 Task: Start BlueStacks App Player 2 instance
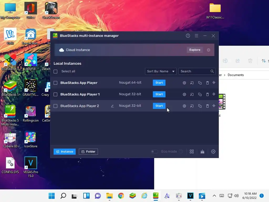click(x=159, y=106)
